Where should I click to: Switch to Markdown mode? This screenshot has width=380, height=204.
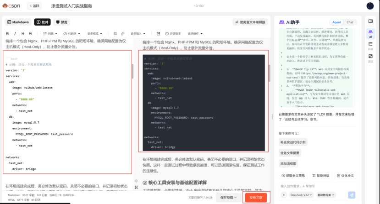pyautogui.click(x=18, y=22)
